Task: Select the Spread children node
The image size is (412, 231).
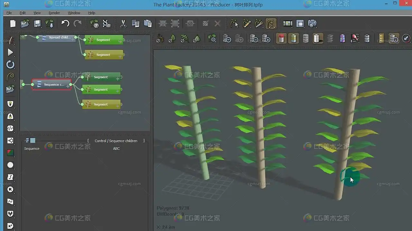Action: [57, 38]
